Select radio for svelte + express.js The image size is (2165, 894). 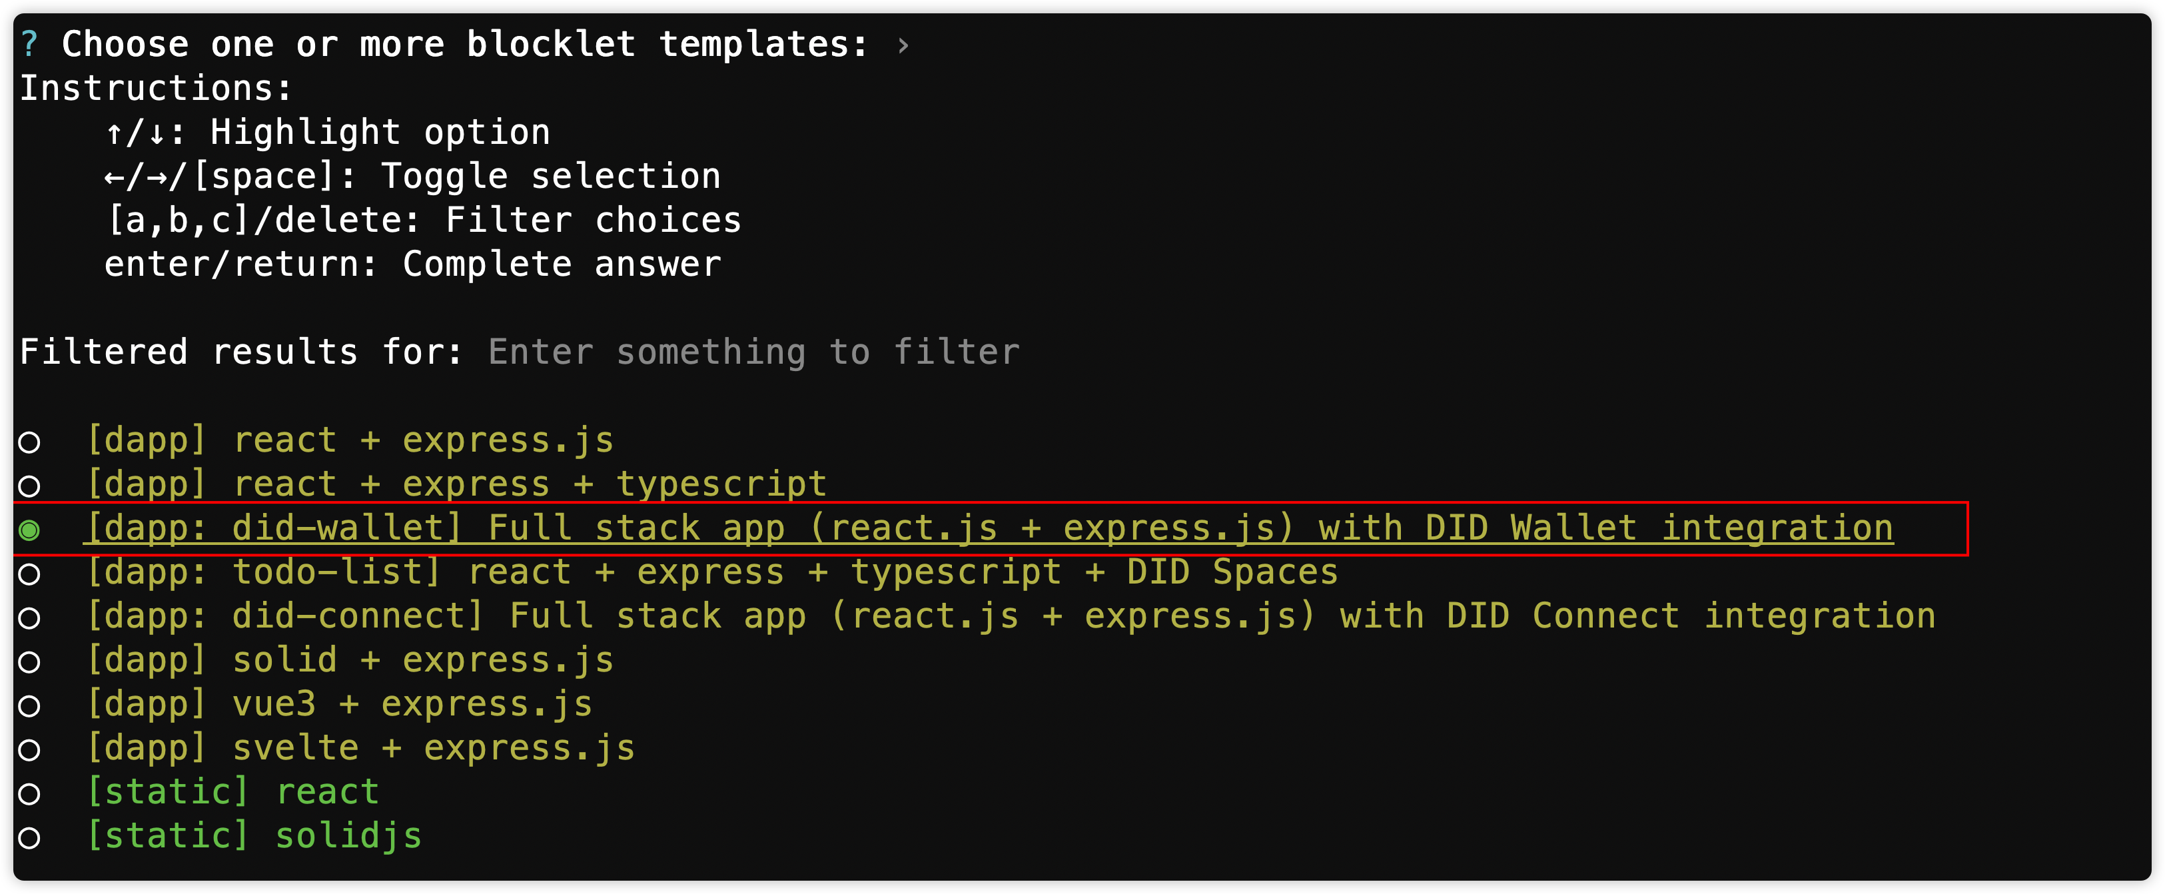click(x=29, y=749)
